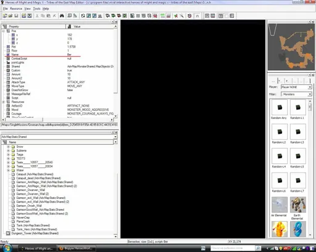This screenshot has width=316, height=252.
Task: Click the Name column header in the tree list
Action: [x=57, y=142]
